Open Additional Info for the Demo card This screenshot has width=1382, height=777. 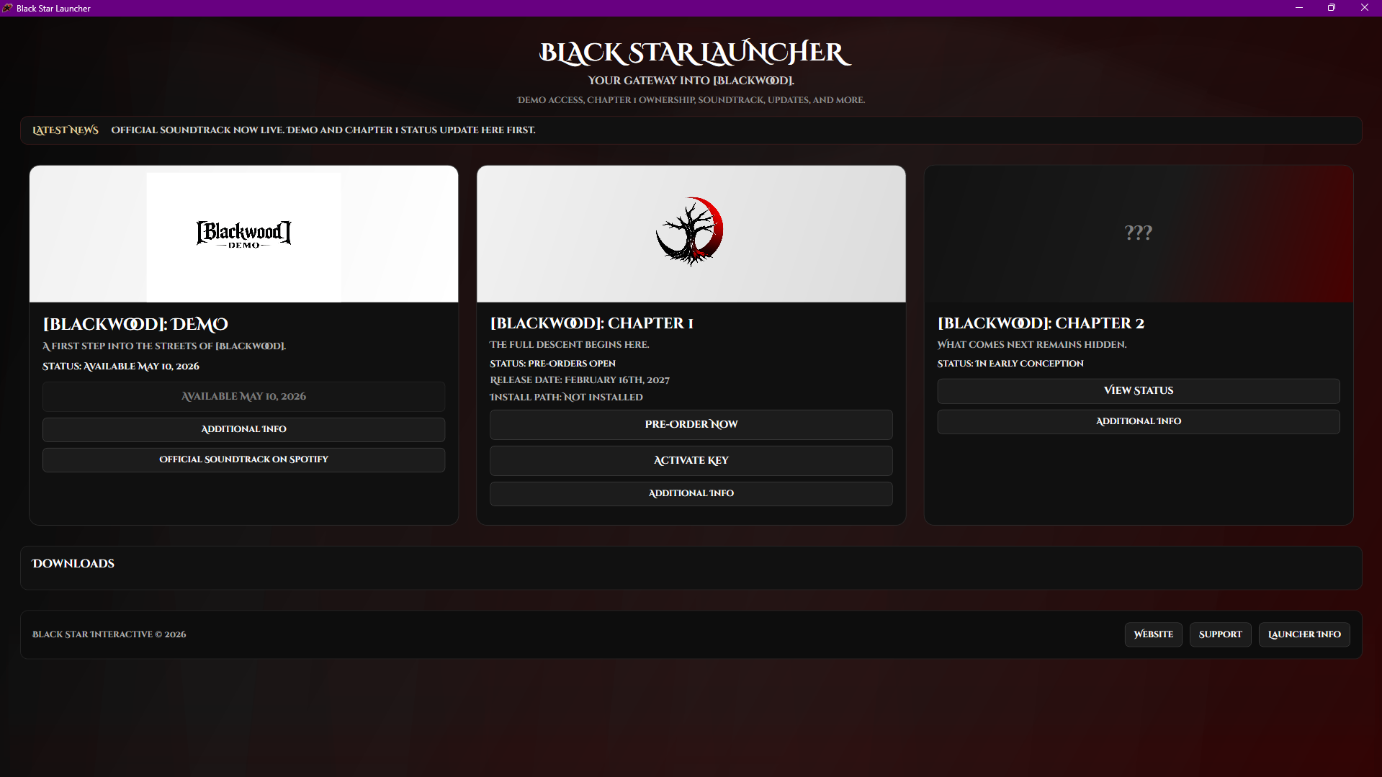pos(243,429)
